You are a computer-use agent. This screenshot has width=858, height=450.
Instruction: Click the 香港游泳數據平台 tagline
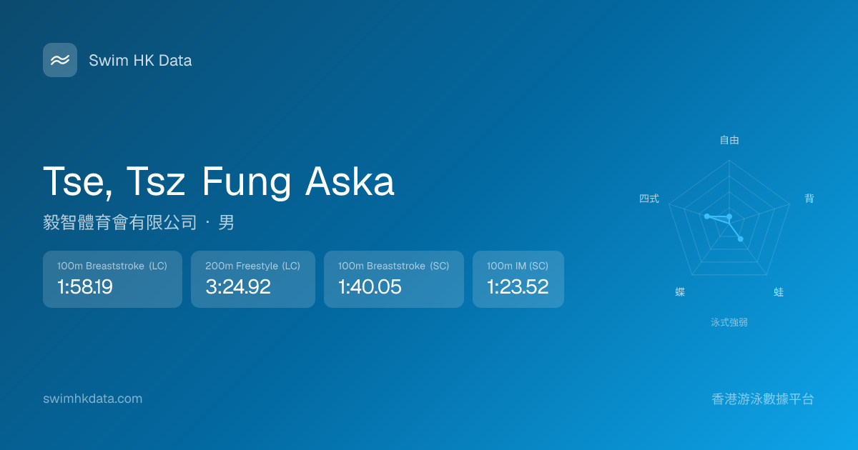(x=763, y=399)
